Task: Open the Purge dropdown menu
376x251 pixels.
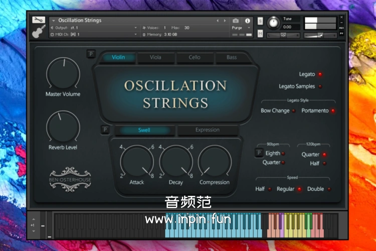Action: click(241, 28)
